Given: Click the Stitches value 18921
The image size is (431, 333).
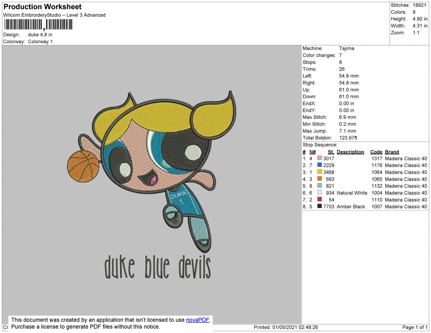Looking at the screenshot, I should click(x=419, y=5).
